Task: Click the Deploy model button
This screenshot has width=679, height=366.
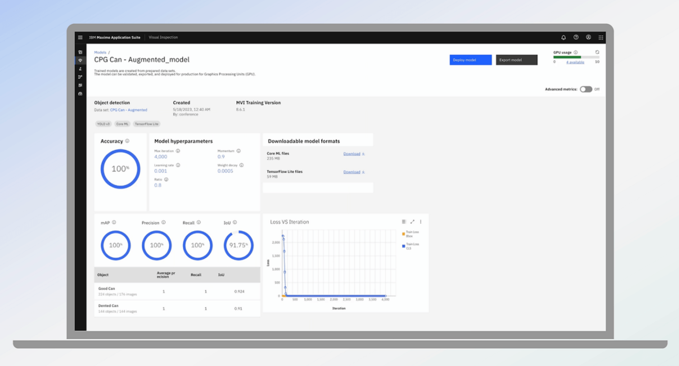Action: point(470,60)
